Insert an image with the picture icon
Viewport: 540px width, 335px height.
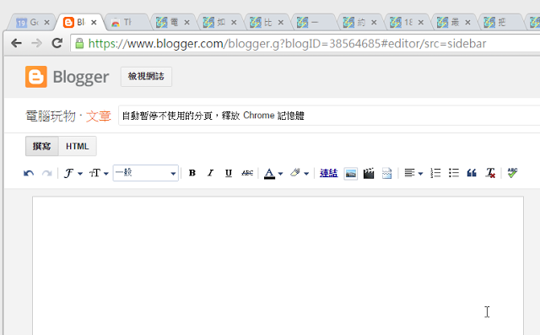pos(351,174)
